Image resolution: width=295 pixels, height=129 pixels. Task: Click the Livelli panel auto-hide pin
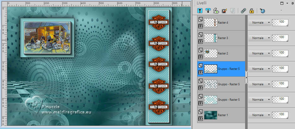(x=292, y=3)
